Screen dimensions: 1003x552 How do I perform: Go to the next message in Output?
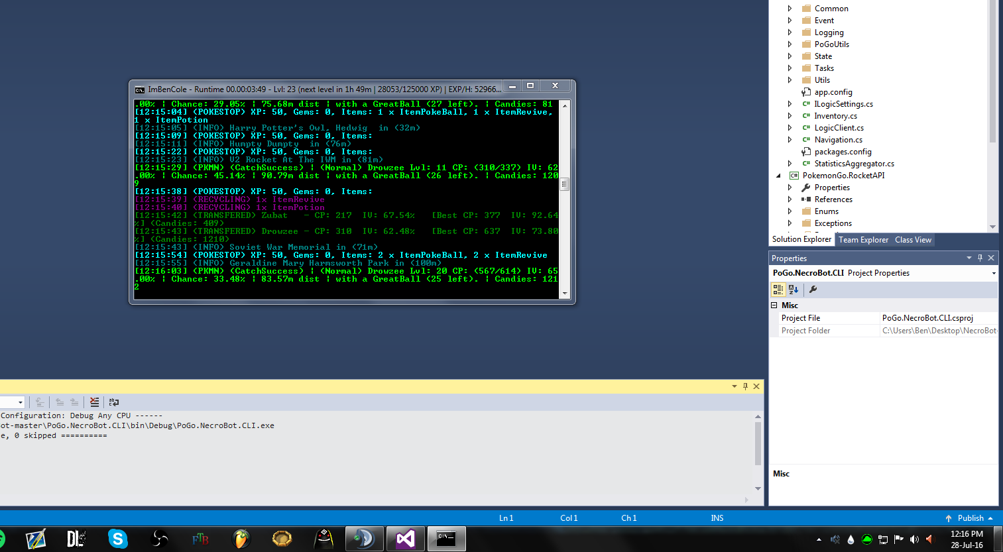click(x=74, y=402)
